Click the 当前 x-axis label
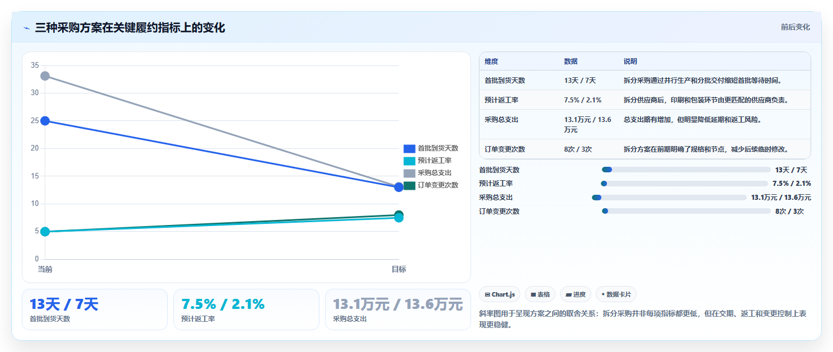This screenshot has height=352, width=833. click(45, 269)
